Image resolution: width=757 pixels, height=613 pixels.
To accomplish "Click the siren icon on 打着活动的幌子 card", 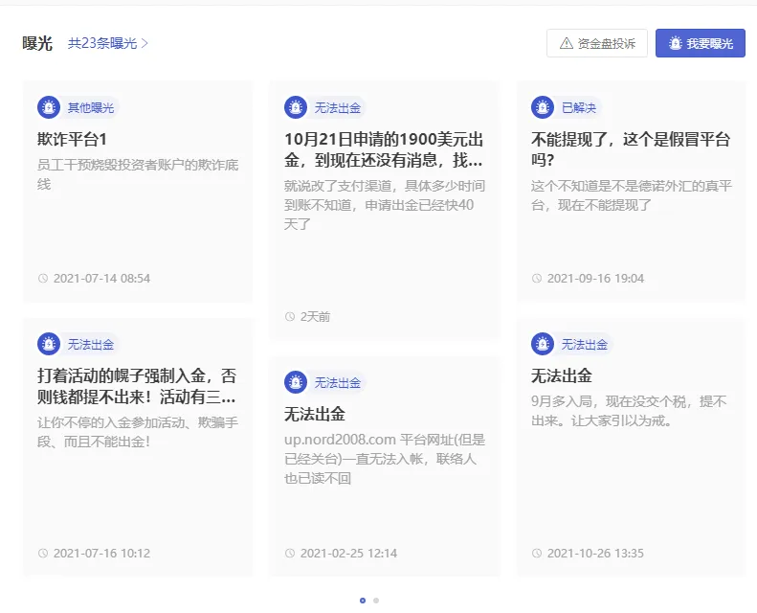I will tap(49, 344).
